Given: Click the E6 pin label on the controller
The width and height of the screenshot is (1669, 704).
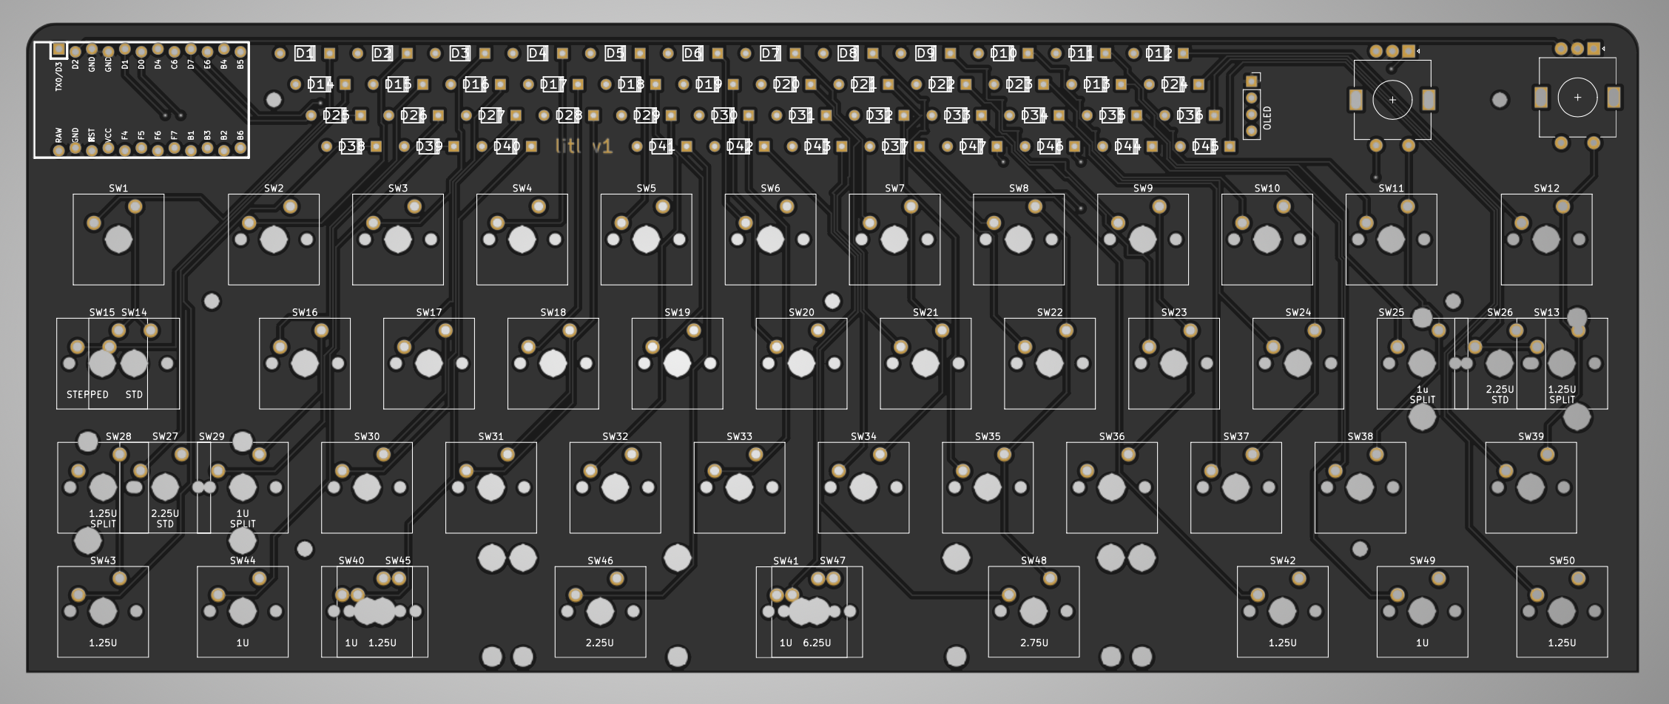Looking at the screenshot, I should (207, 65).
